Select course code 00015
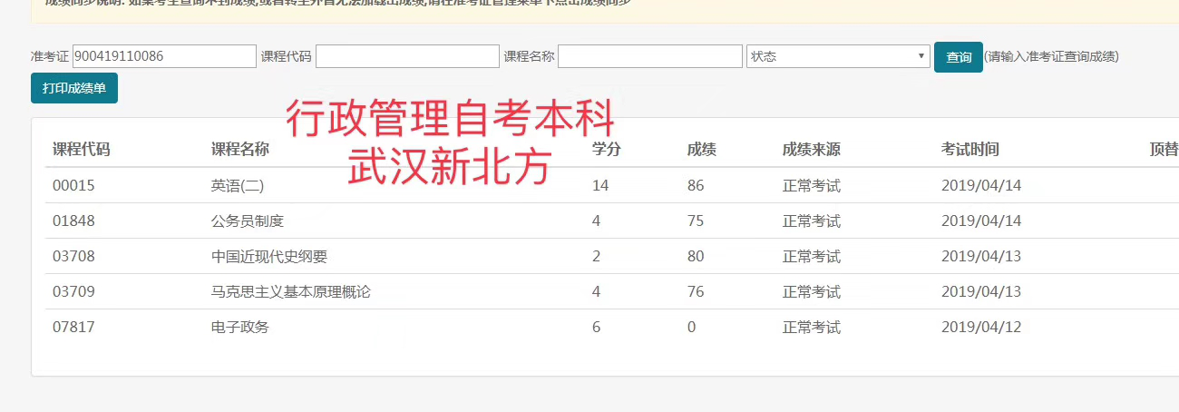This screenshot has height=412, width=1179. pyautogui.click(x=73, y=185)
